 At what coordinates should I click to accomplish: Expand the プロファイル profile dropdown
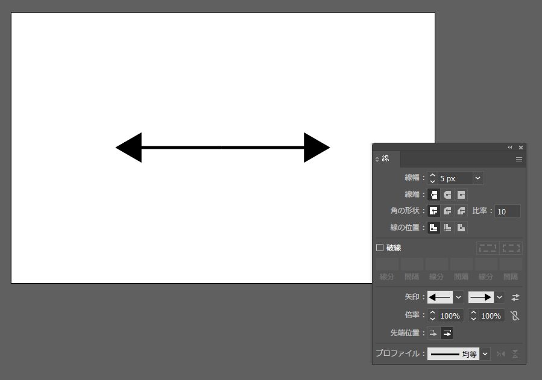coord(485,354)
